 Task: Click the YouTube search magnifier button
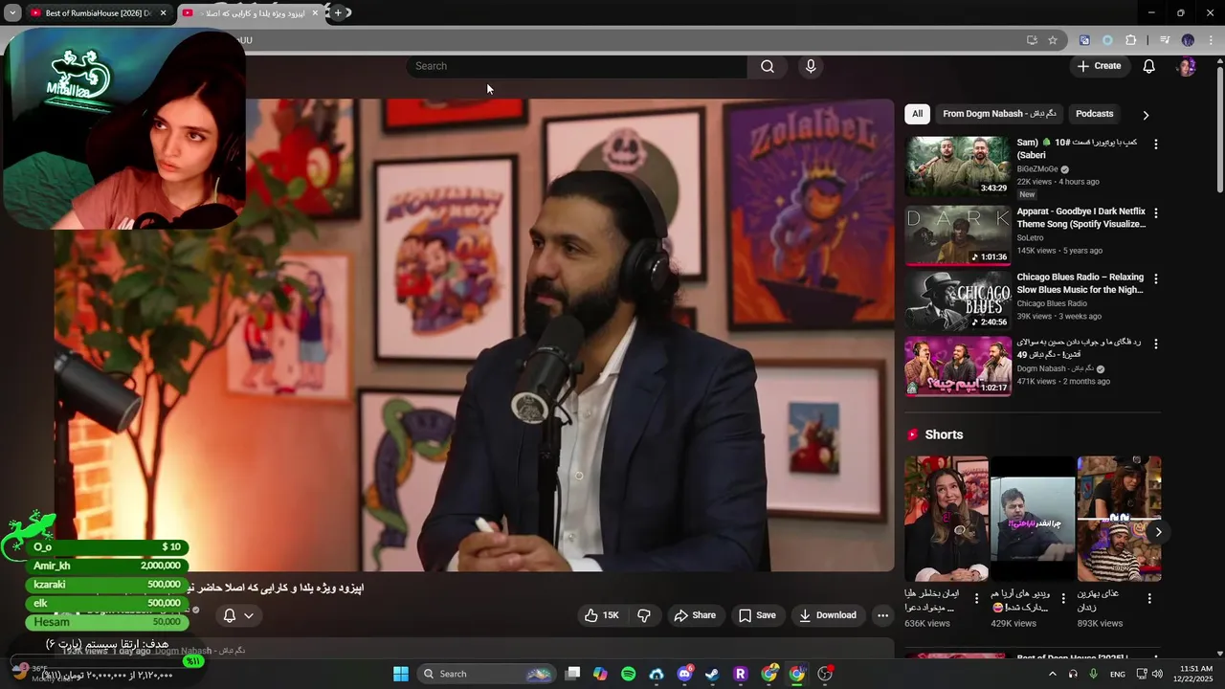click(x=768, y=66)
